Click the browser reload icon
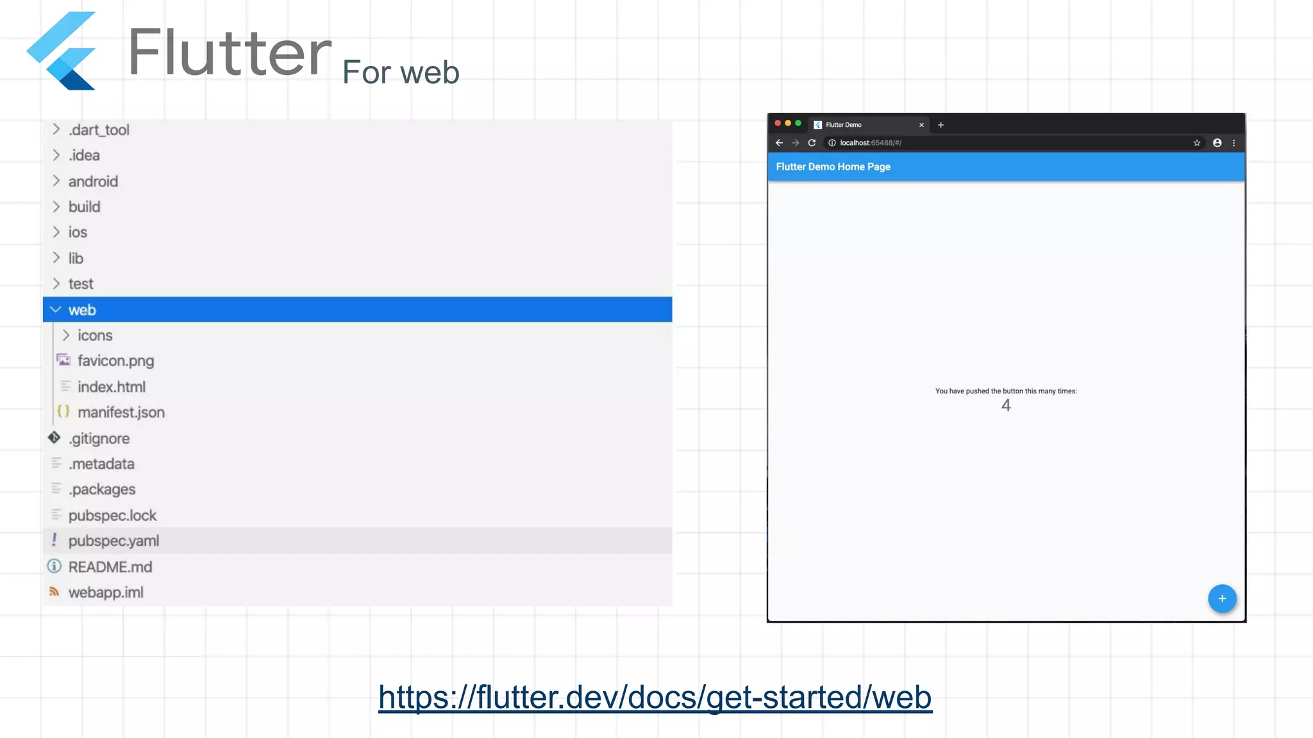This screenshot has height=738, width=1313. pos(812,143)
